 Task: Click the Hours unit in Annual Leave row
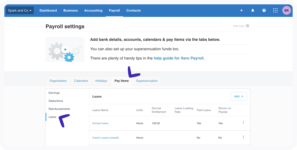point(140,123)
